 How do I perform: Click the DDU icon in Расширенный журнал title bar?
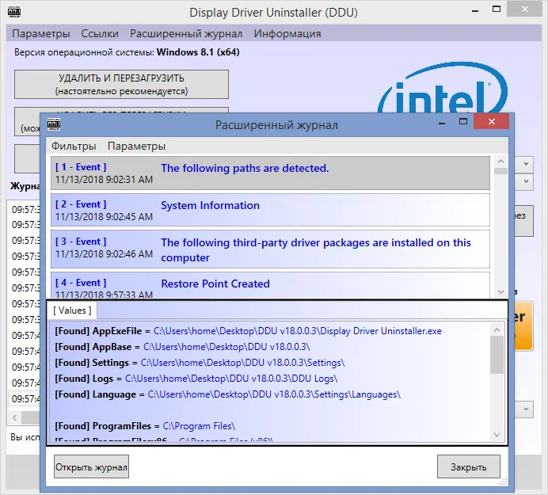pos(54,124)
